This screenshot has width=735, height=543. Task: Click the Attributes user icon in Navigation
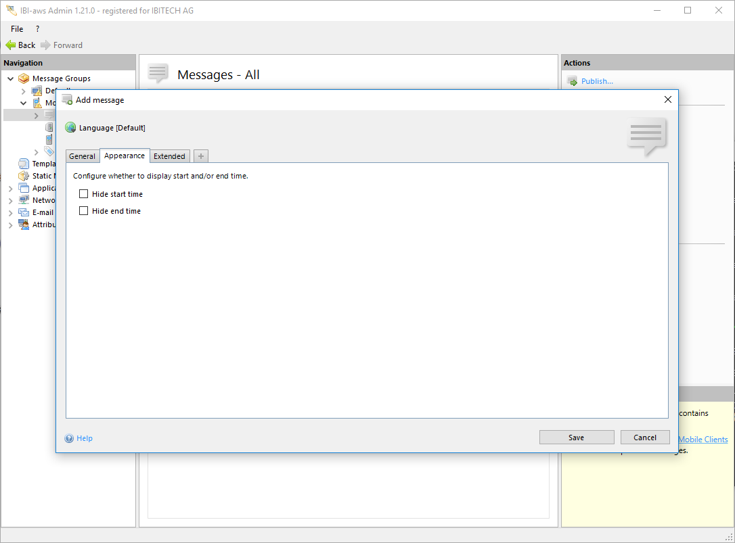point(24,225)
